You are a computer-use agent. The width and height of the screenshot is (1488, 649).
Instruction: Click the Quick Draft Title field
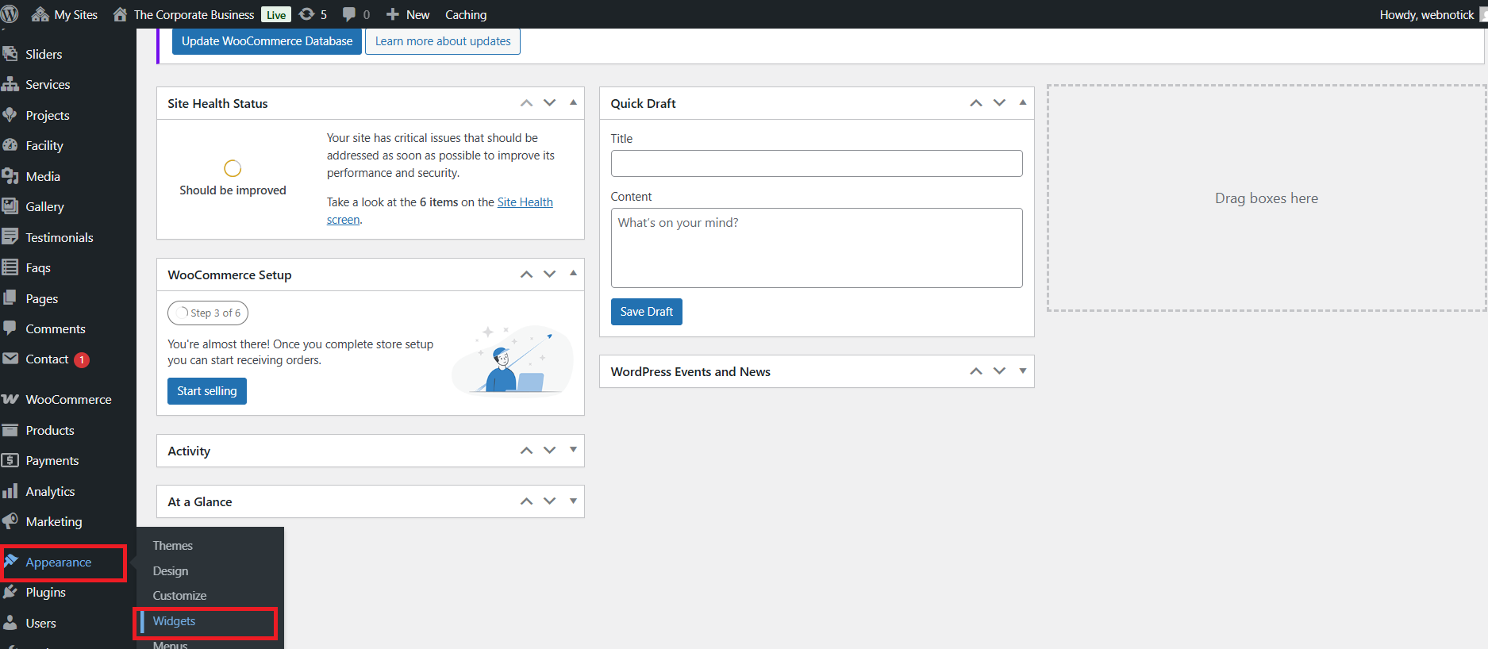(816, 163)
